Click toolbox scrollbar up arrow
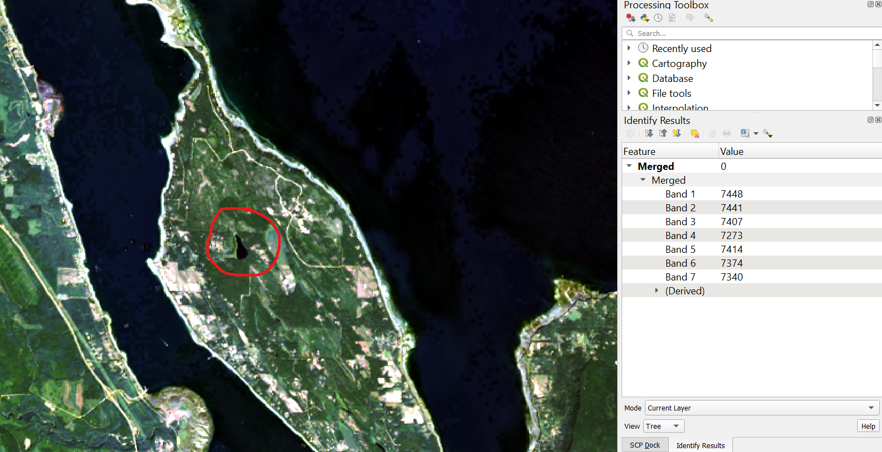 (877, 44)
